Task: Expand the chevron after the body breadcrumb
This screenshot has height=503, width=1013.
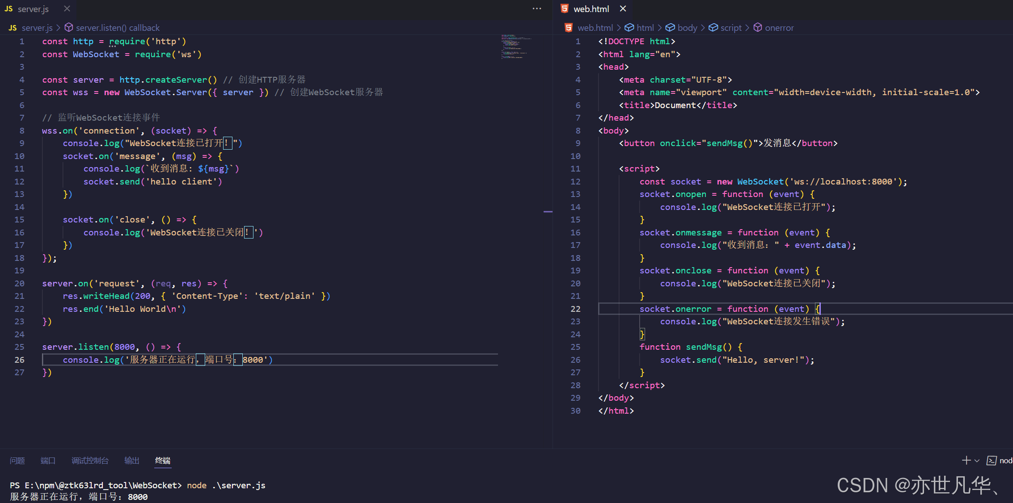Action: 703,28
